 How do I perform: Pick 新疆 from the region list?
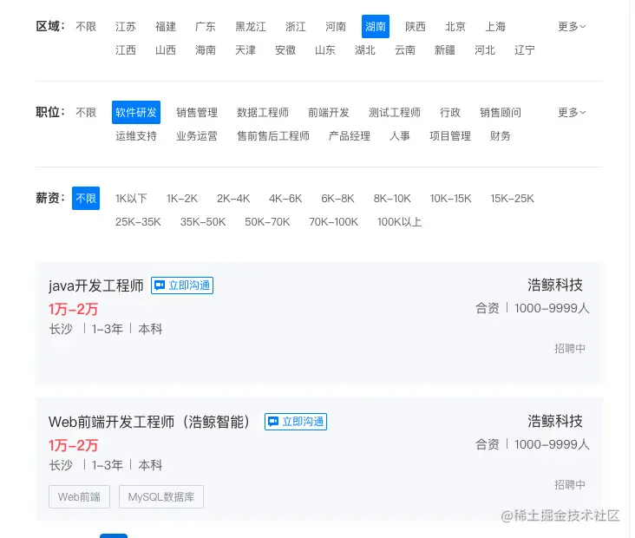point(445,50)
